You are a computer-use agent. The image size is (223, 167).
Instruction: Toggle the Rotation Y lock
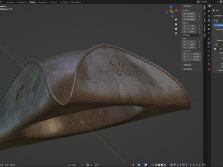[199, 29]
